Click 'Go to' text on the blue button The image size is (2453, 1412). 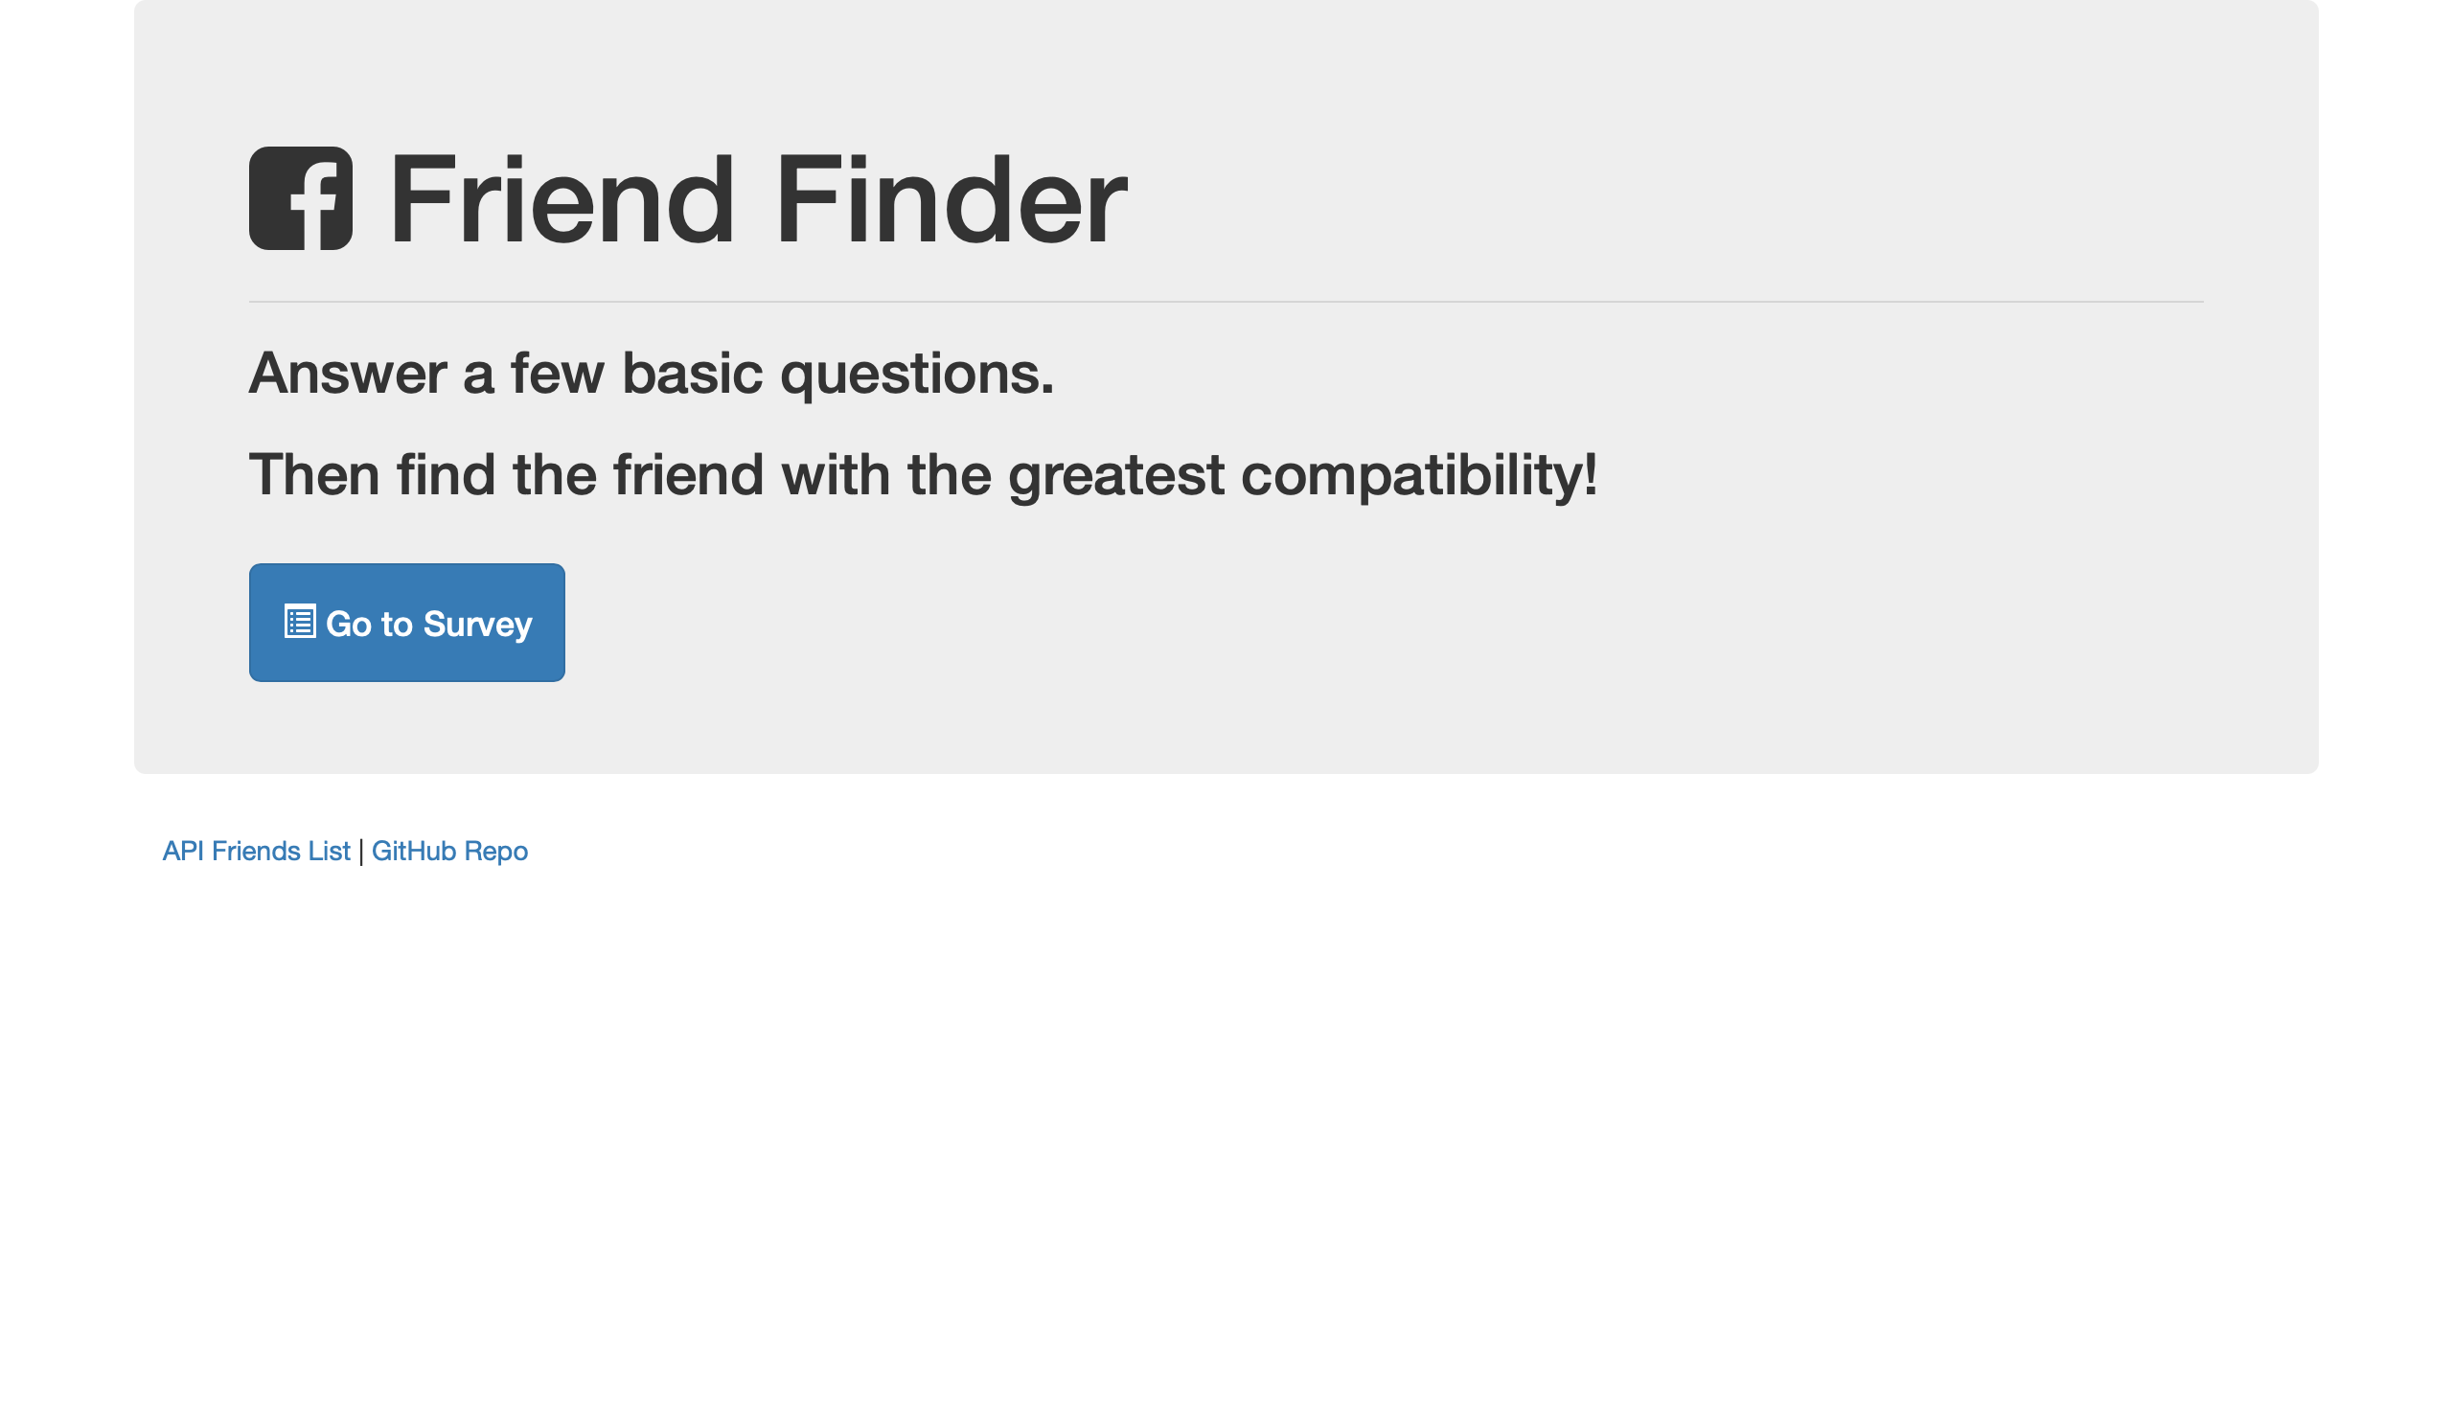370,624
